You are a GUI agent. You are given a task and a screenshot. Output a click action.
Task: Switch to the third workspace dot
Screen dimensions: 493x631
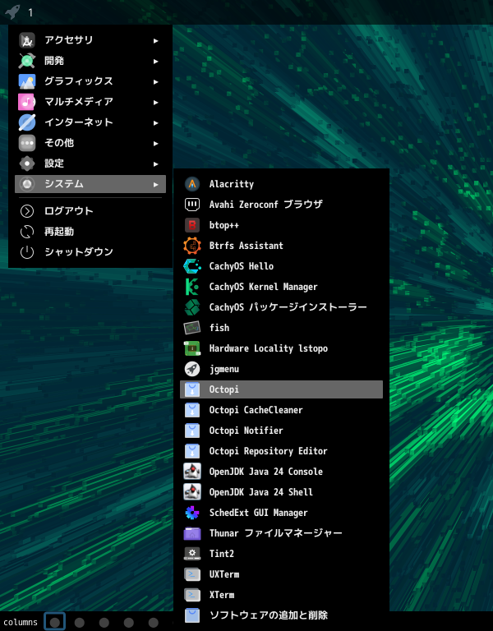click(x=104, y=623)
